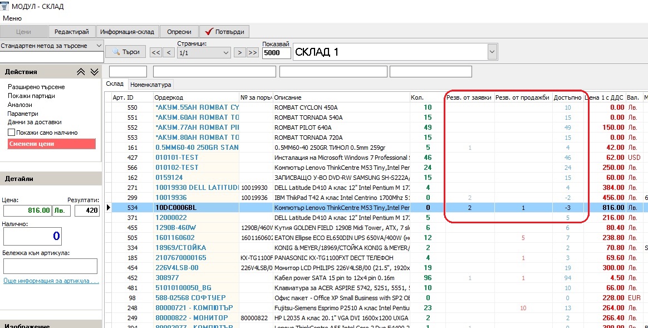Open the Меню menu

pos(12,18)
